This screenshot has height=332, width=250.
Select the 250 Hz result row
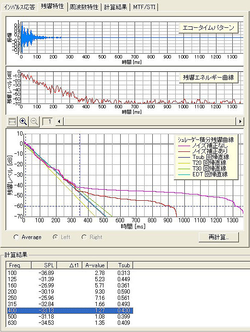(x=69, y=298)
